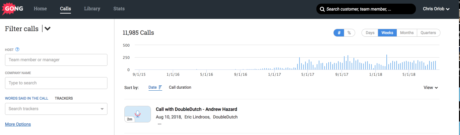This screenshot has height=135, width=460.
Task: Click the Gong logo
Action: pos(13,9)
